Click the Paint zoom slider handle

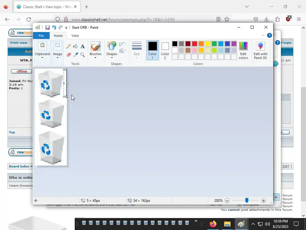(x=247, y=200)
